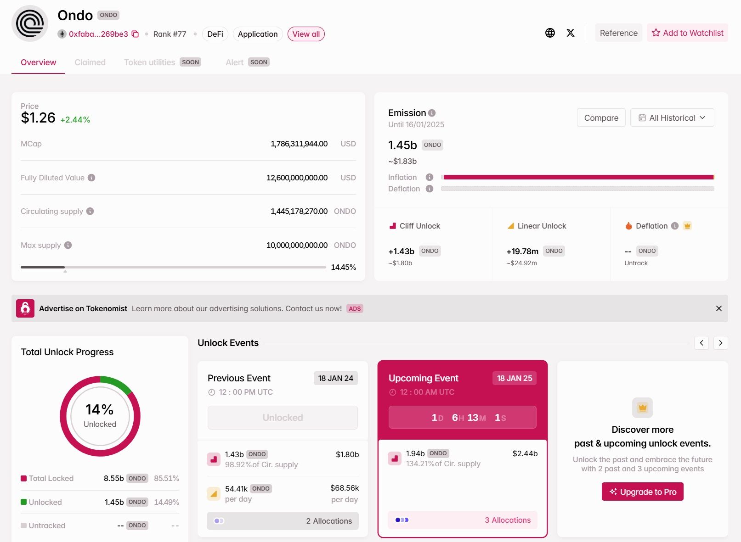Screen dimensions: 741x542
Task: Click the Linear Unlock triangle icon
Action: pos(510,226)
